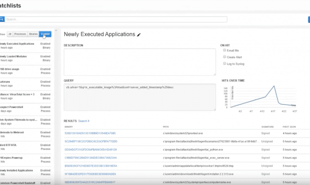Select the Binaries filter tab
Viewport: 310px width, 185px height.
[33, 34]
